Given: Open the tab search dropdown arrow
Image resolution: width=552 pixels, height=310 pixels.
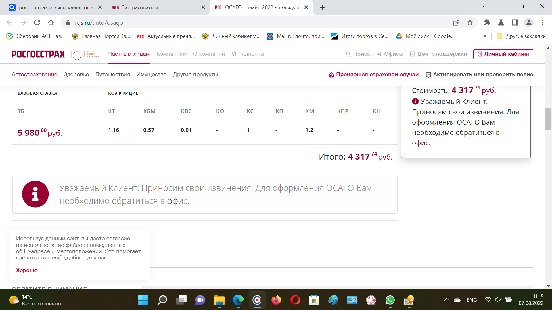Looking at the screenshot, I should click(483, 6).
